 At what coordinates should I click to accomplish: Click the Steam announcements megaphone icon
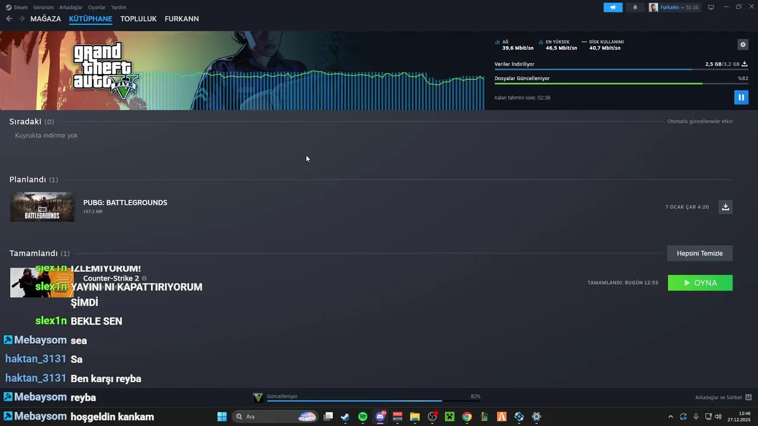[x=613, y=7]
